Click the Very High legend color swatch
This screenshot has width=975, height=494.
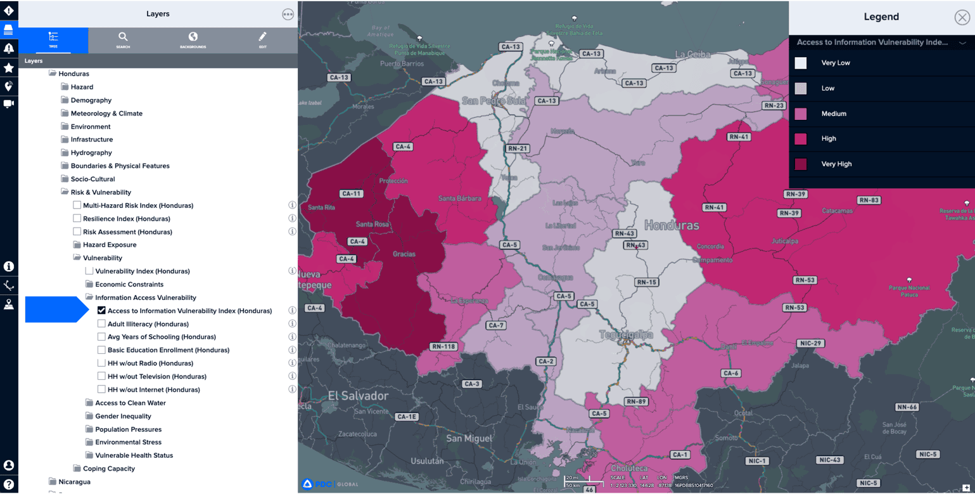801,164
